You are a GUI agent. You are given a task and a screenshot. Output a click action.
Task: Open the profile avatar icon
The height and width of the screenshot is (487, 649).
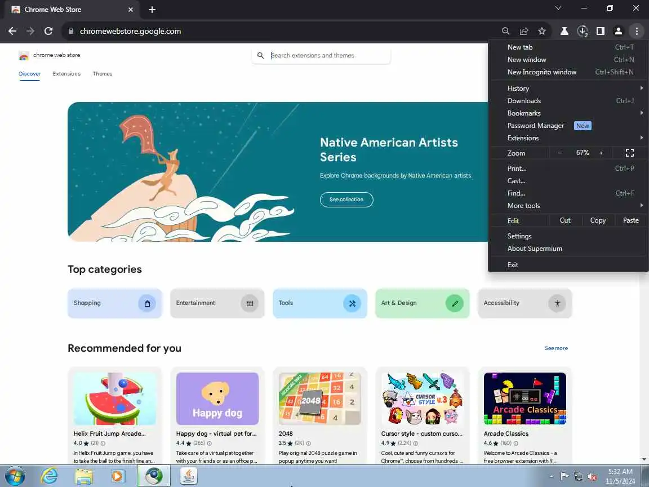[x=619, y=31]
